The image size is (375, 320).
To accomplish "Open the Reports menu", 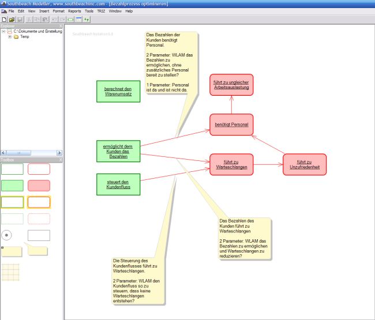I will [74, 11].
